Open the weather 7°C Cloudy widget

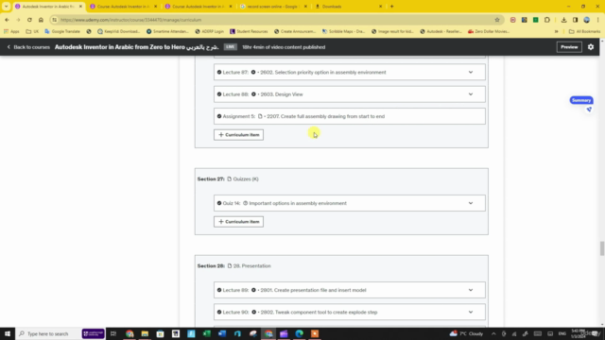[466, 333]
